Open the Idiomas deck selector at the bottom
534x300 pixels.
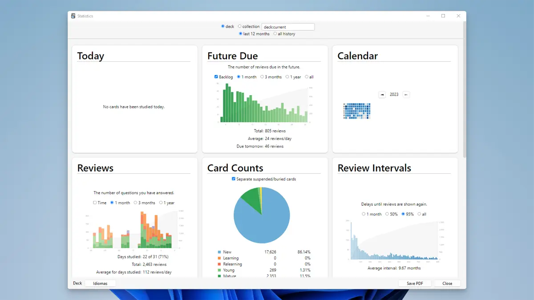point(100,283)
